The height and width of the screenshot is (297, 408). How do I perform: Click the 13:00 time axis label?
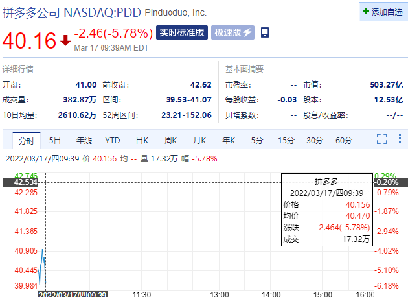click(220, 294)
